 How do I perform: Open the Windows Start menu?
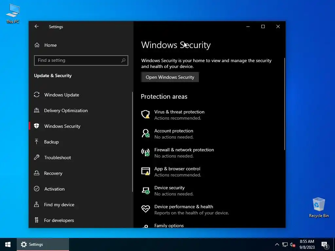8,244
